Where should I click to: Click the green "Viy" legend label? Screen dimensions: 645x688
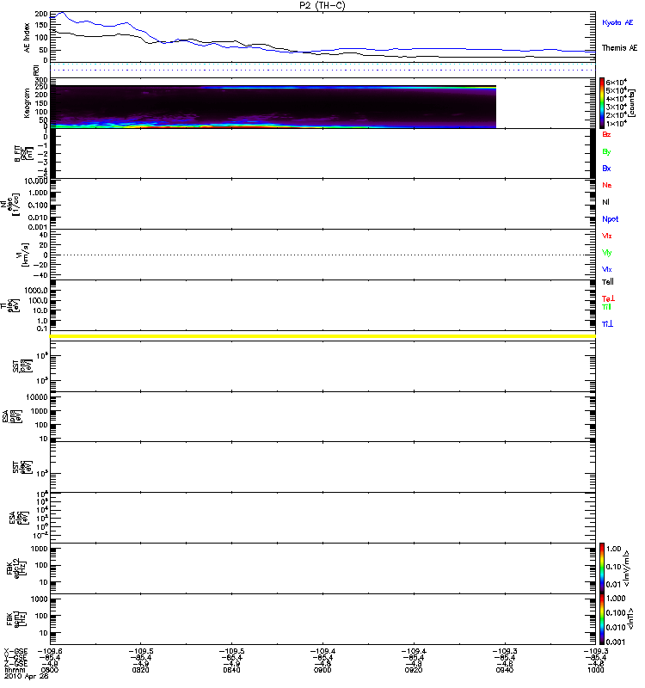607,253
